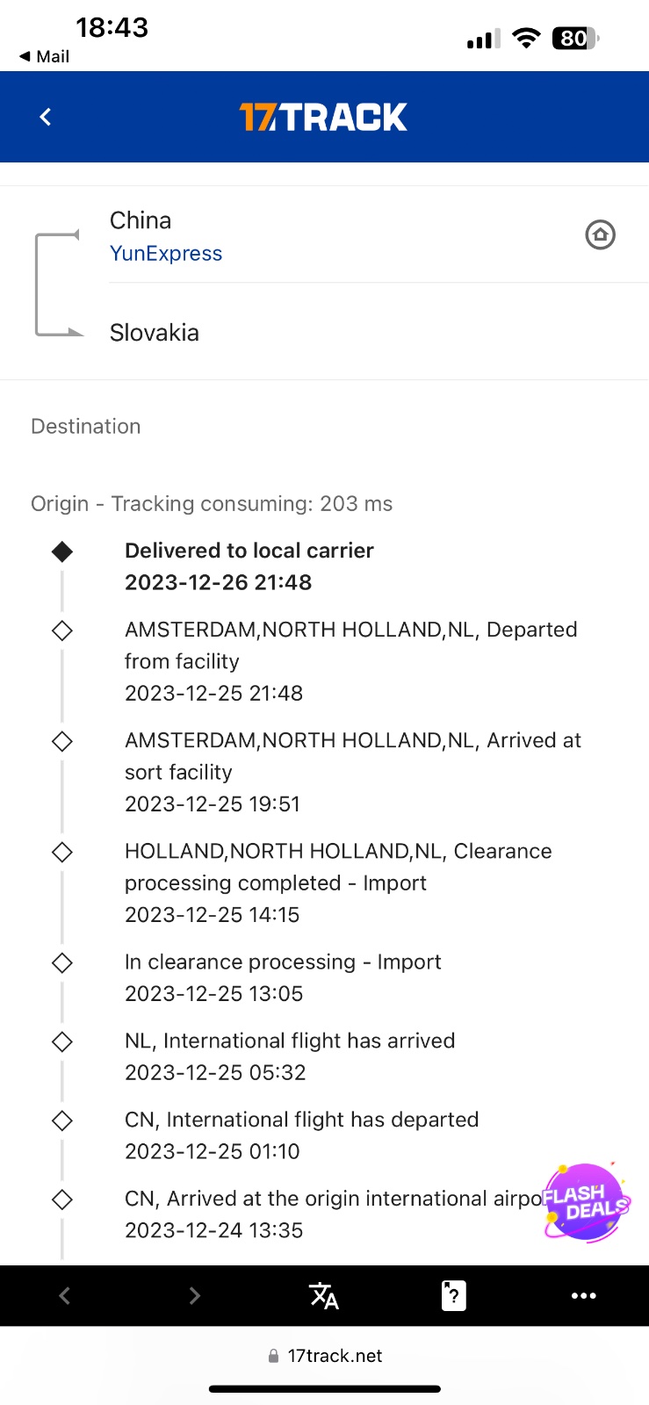649x1405 pixels.
Task: Tap CN International flight has departed entry
Action: point(301,1135)
